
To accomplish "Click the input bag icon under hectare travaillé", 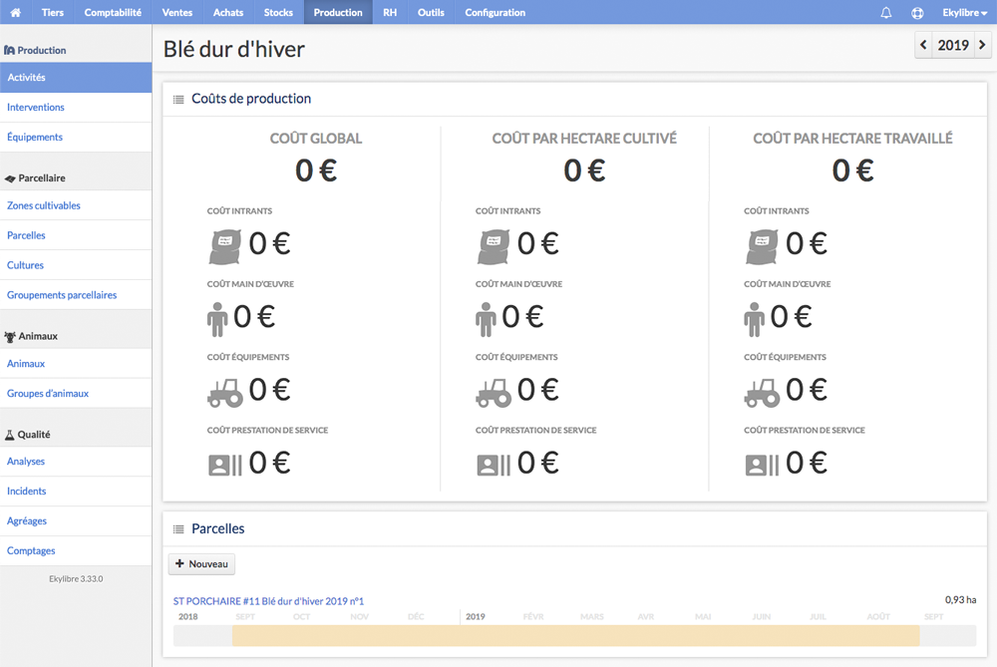I will (762, 246).
